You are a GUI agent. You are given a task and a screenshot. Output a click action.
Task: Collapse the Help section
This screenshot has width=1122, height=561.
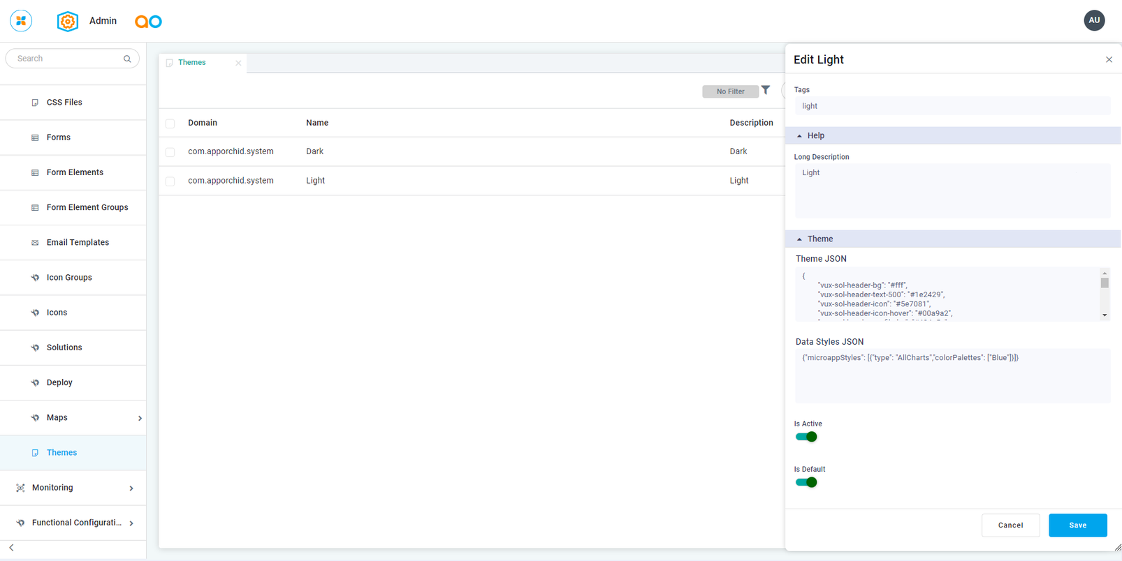[800, 136]
